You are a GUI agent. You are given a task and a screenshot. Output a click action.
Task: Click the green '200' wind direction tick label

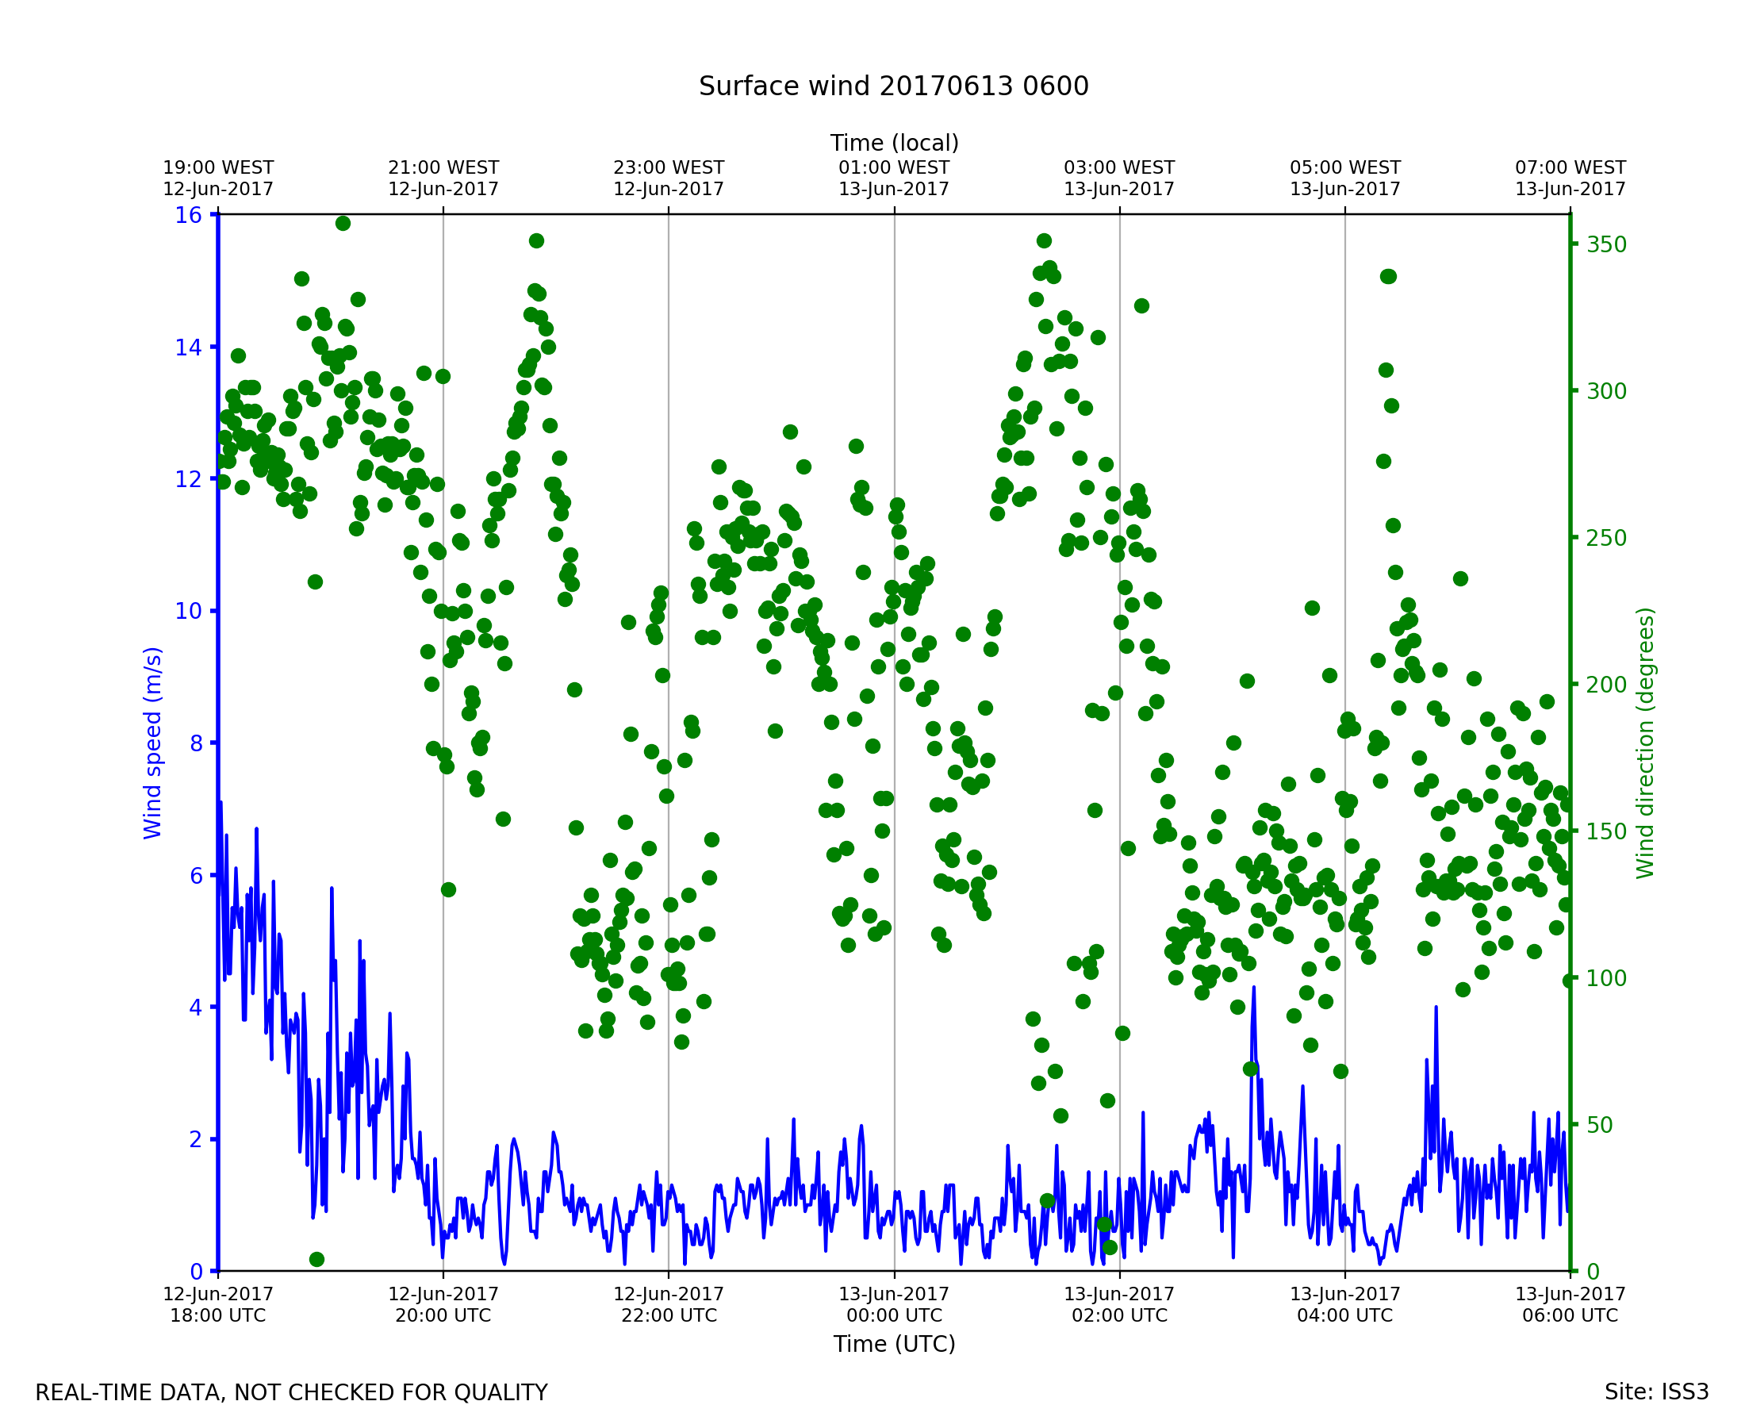[x=1606, y=685]
